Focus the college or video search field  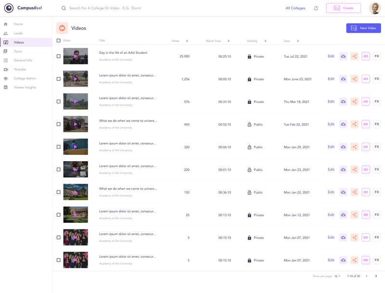[x=144, y=8]
